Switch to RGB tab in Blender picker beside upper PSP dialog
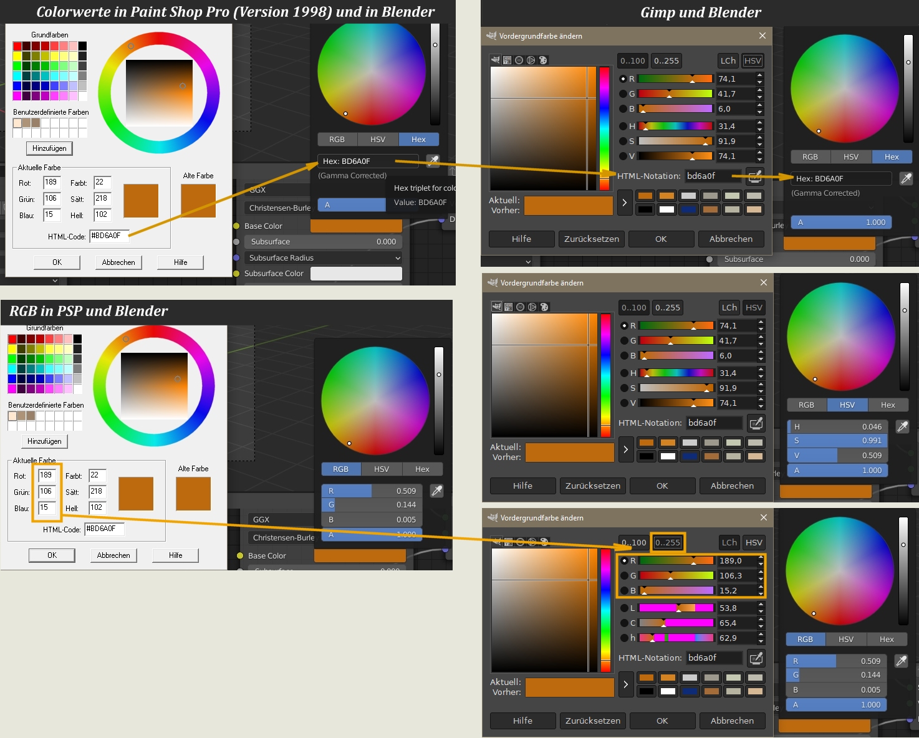919x738 pixels. click(x=337, y=139)
